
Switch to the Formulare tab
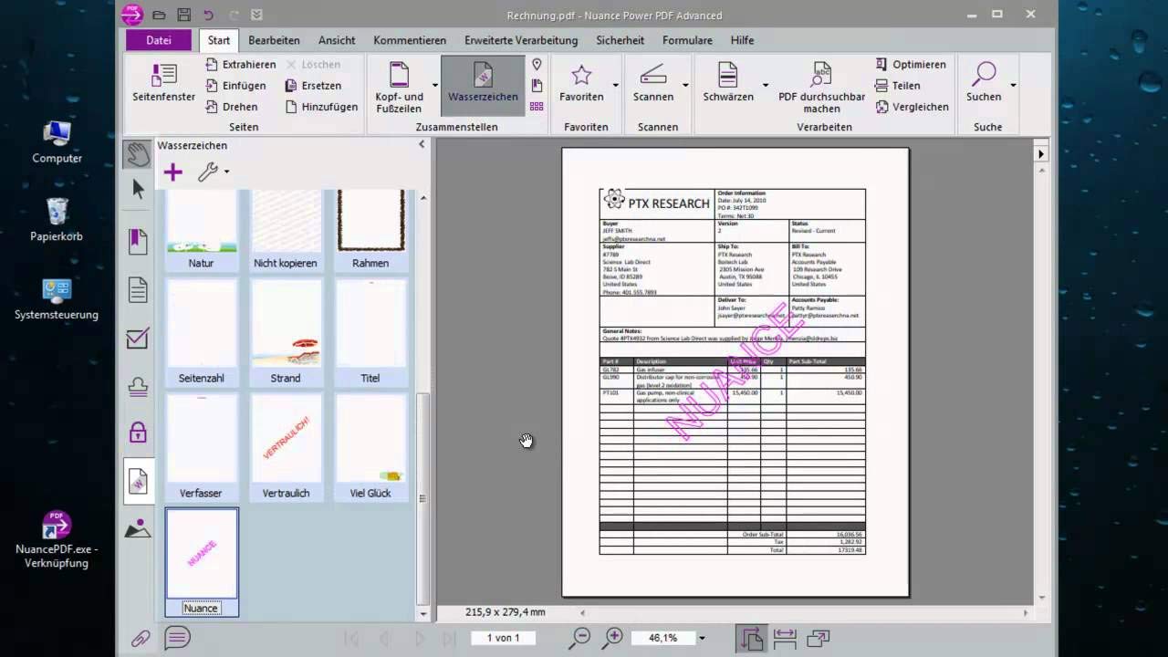pyautogui.click(x=687, y=40)
